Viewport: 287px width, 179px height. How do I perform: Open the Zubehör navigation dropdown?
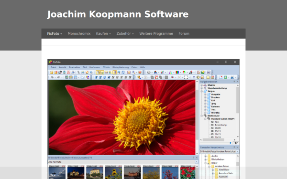125,33
